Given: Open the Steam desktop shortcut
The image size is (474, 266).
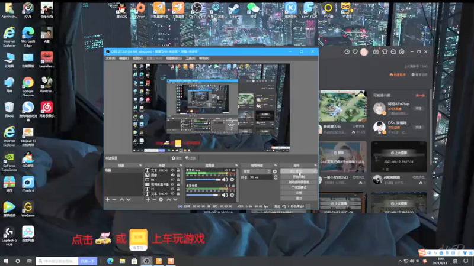Looking at the screenshot, I should click(x=234, y=9).
